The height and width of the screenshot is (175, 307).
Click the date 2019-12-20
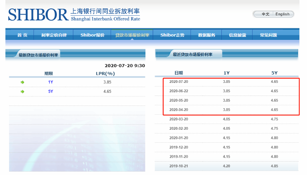178,147
